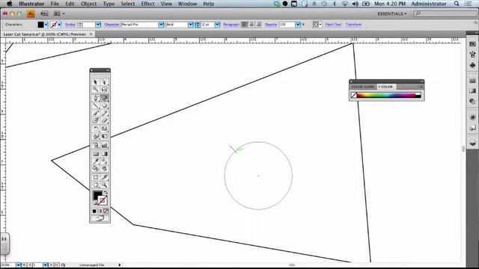
Task: Select the Pencil tool
Action: coord(105,113)
